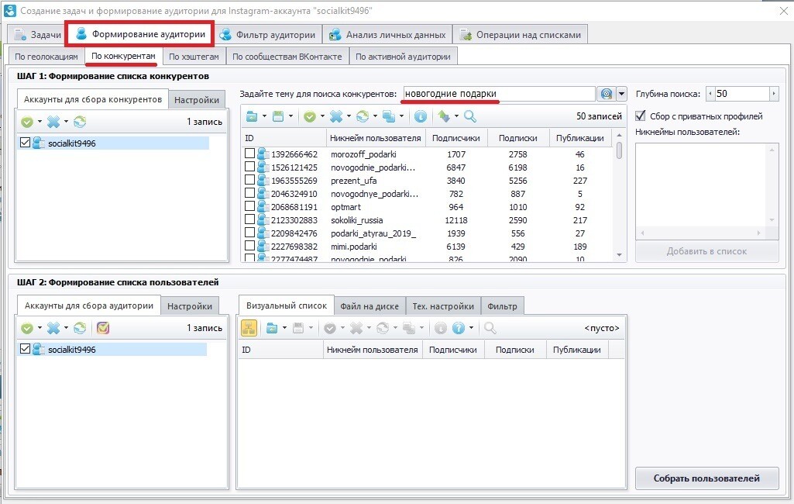Open the 'Фильтр' tab in Step 2
The height and width of the screenshot is (504, 794).
pos(502,306)
